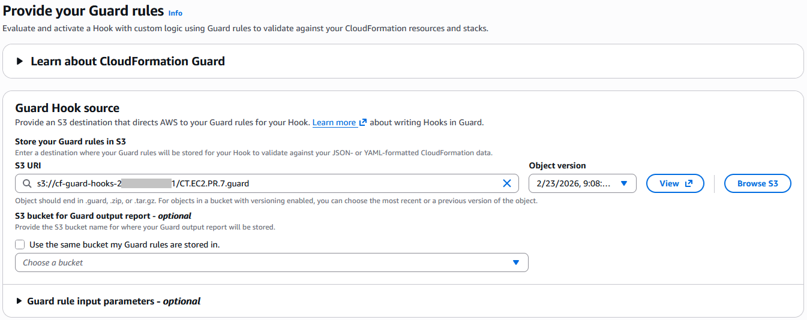Expand Guard rule input parameters section
Screen dimensions: 807x320
pyautogui.click(x=113, y=301)
